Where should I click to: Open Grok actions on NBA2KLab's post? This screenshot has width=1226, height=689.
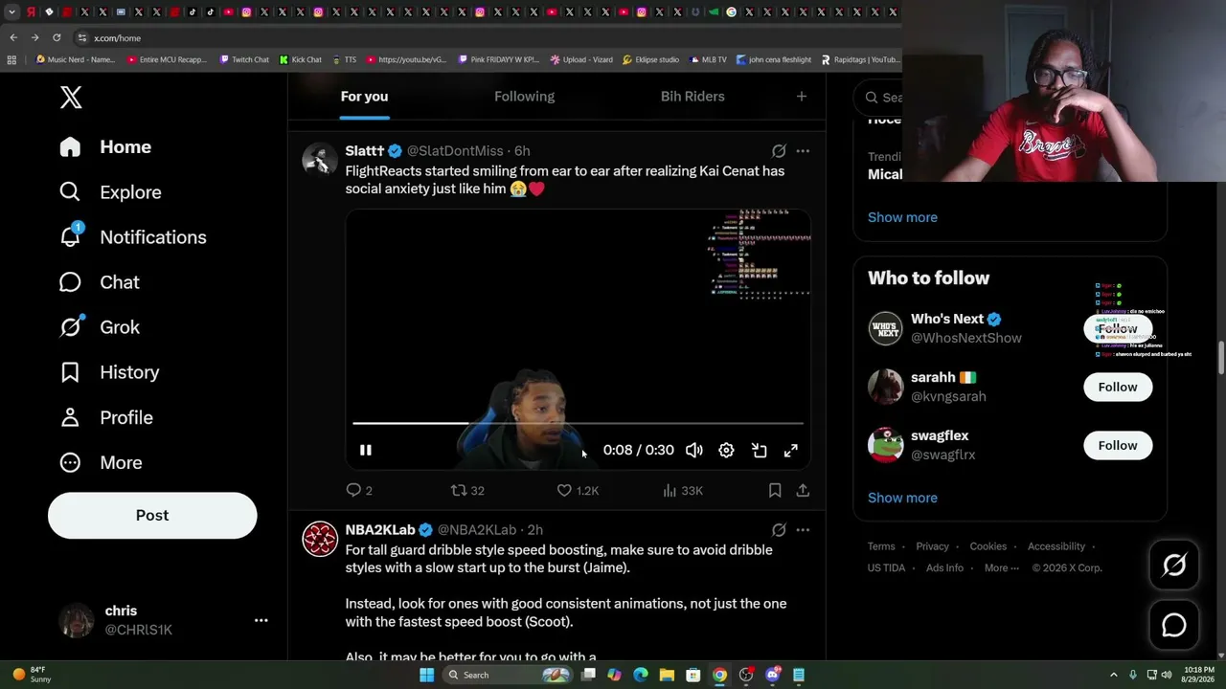point(779,530)
